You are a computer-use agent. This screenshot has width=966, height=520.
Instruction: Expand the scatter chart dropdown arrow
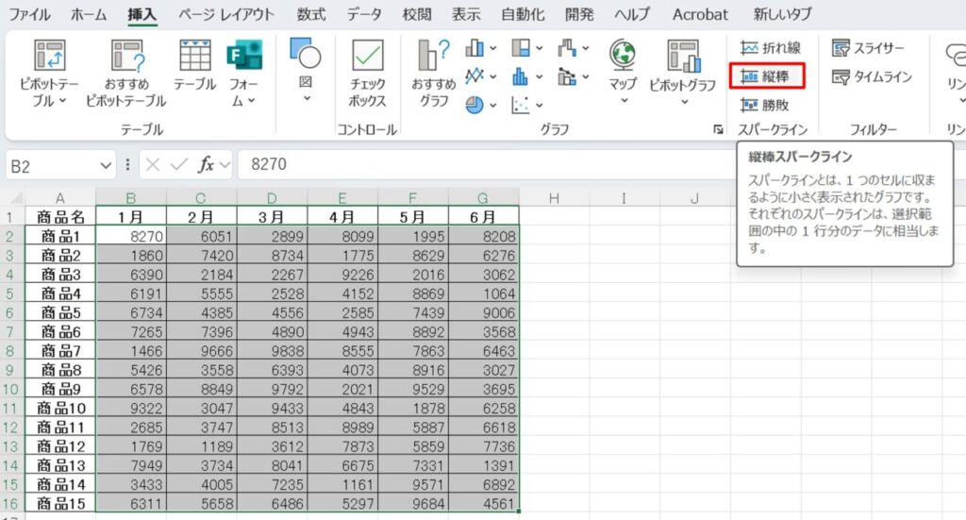coord(539,106)
